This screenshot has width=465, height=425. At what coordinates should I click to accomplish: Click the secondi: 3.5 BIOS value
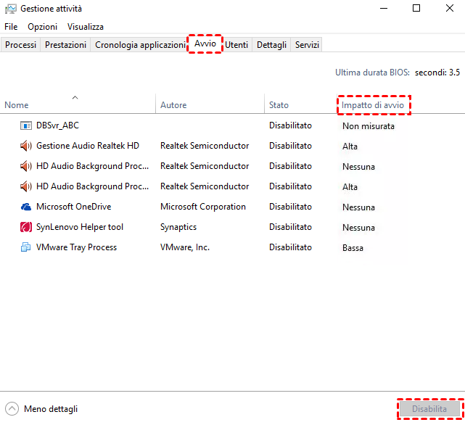tap(437, 73)
